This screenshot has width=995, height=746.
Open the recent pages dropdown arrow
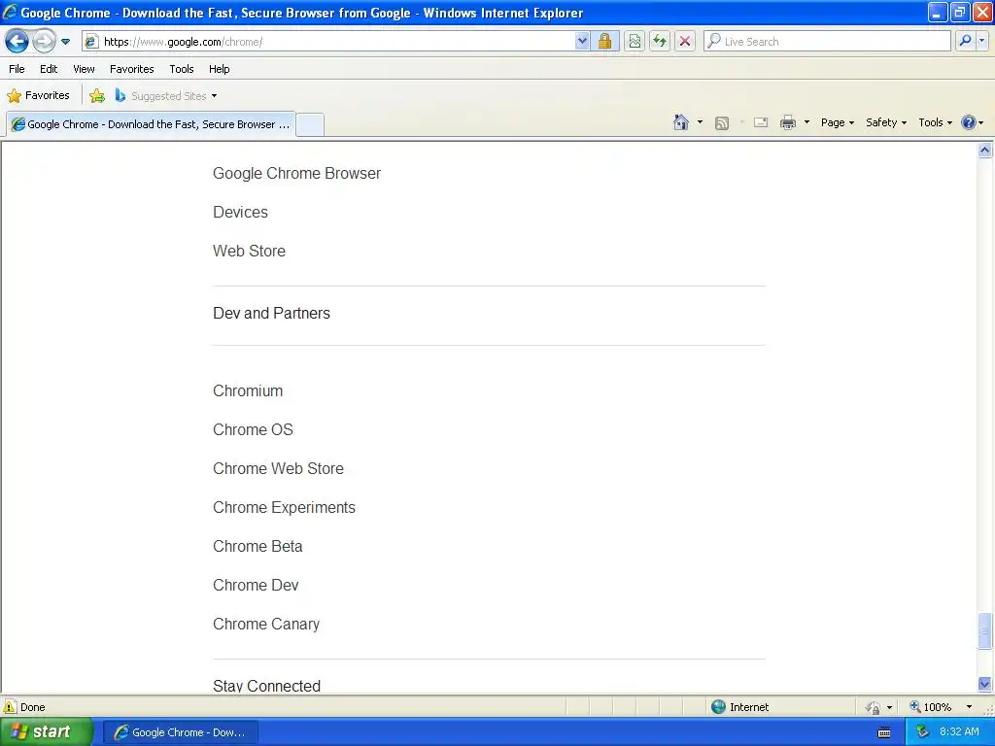tap(65, 42)
